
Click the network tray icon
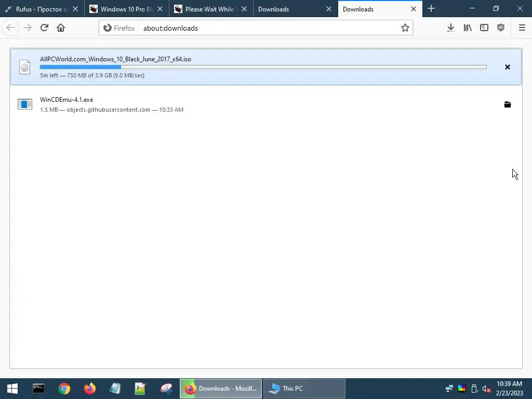click(449, 389)
